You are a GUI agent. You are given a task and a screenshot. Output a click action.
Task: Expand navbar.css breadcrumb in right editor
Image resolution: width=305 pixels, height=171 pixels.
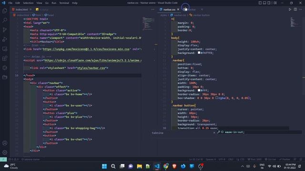(178, 15)
